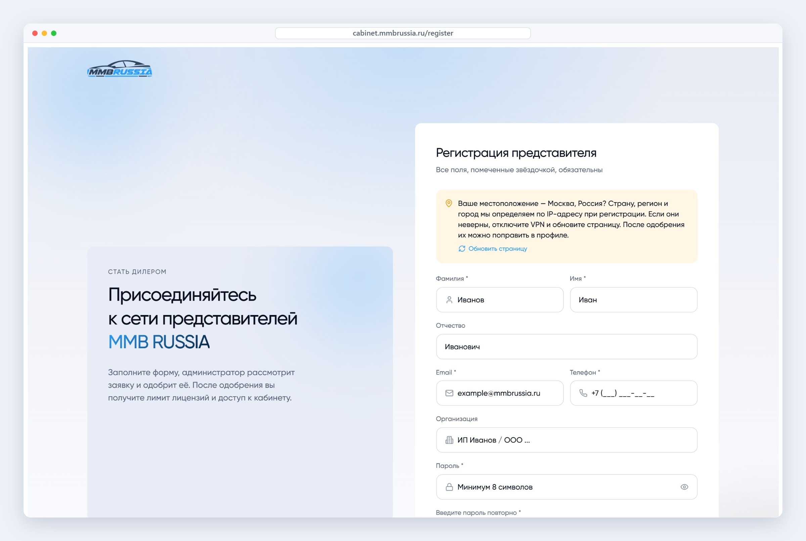Click the heading Регистрация представителя
The image size is (806, 541).
[x=516, y=153]
